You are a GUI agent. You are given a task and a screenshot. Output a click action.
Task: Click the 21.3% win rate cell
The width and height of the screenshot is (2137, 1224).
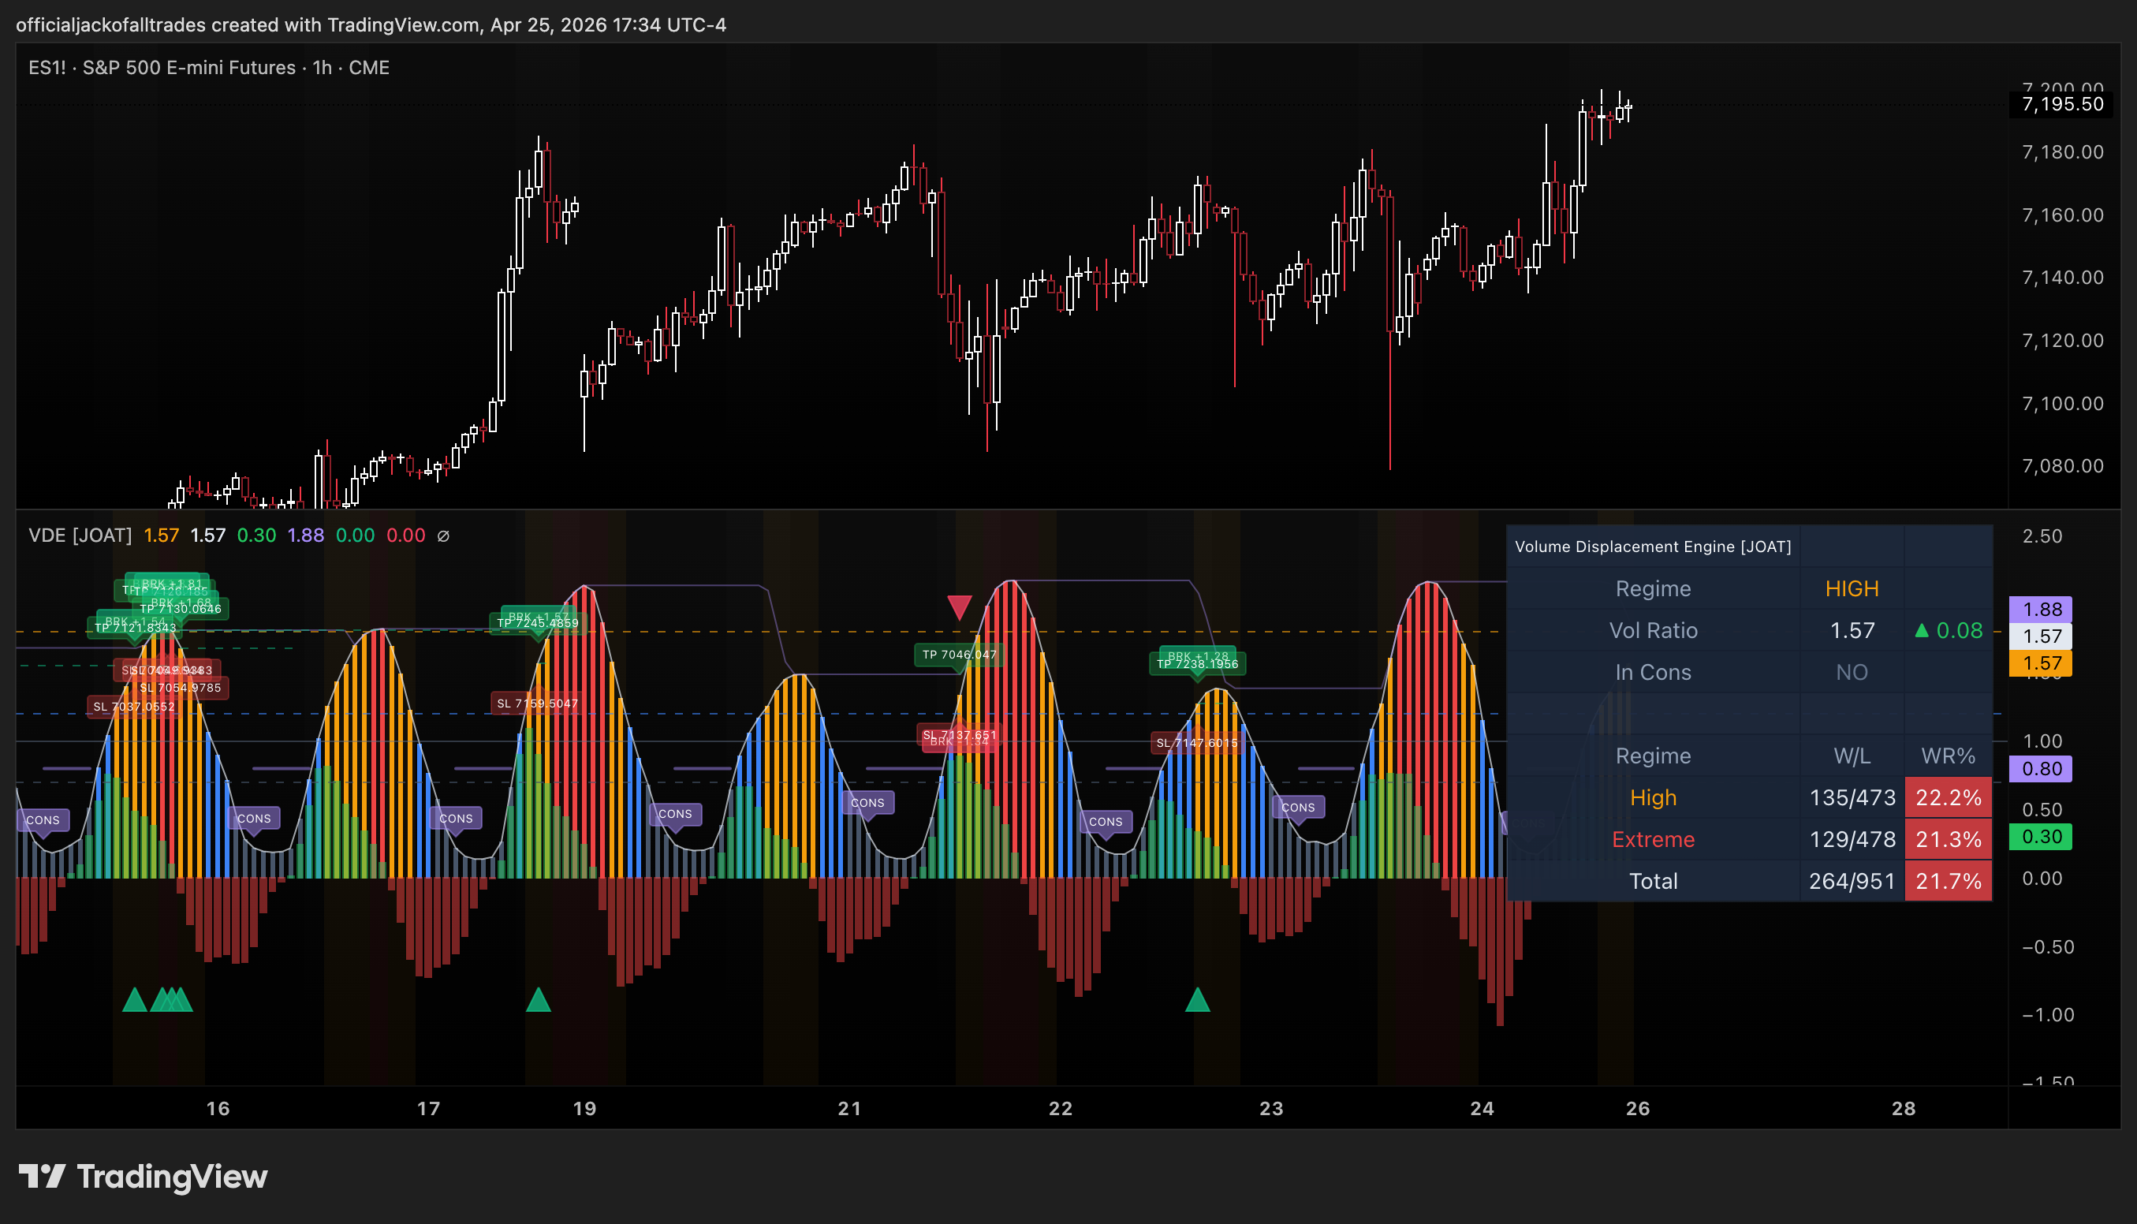coord(1948,839)
